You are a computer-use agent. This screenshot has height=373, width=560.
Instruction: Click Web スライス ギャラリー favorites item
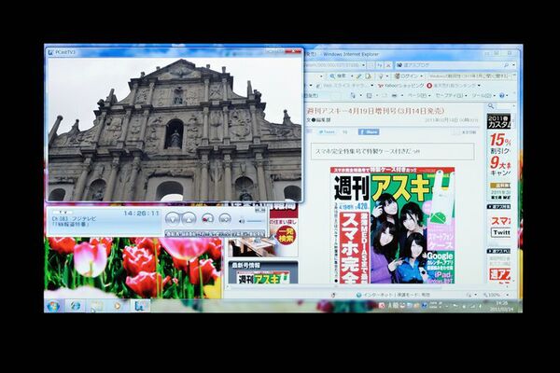(343, 86)
